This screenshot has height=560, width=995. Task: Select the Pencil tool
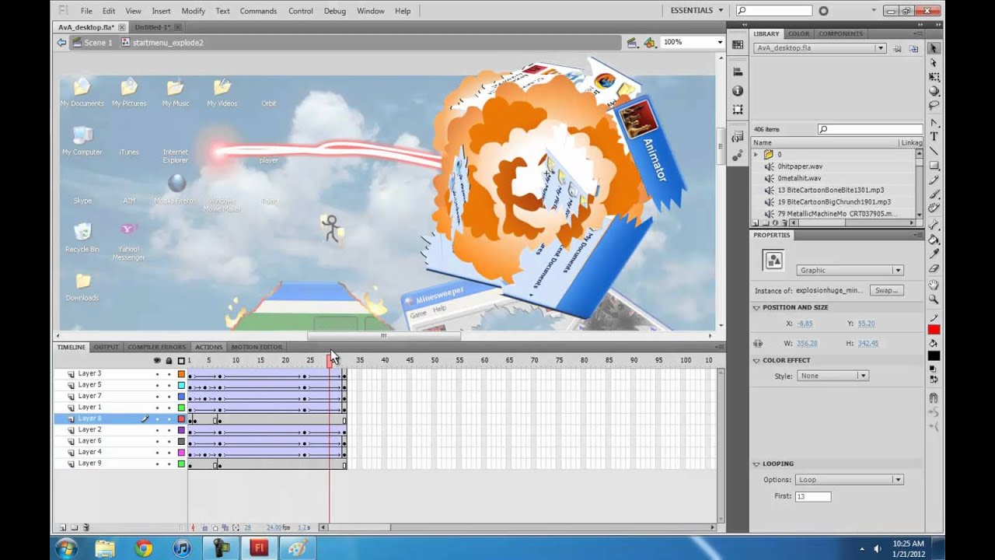tap(934, 180)
